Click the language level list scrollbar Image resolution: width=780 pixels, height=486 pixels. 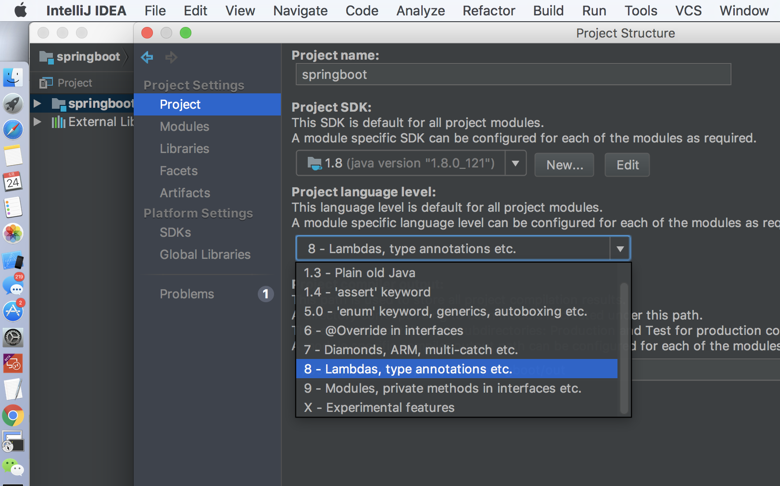coord(624,348)
